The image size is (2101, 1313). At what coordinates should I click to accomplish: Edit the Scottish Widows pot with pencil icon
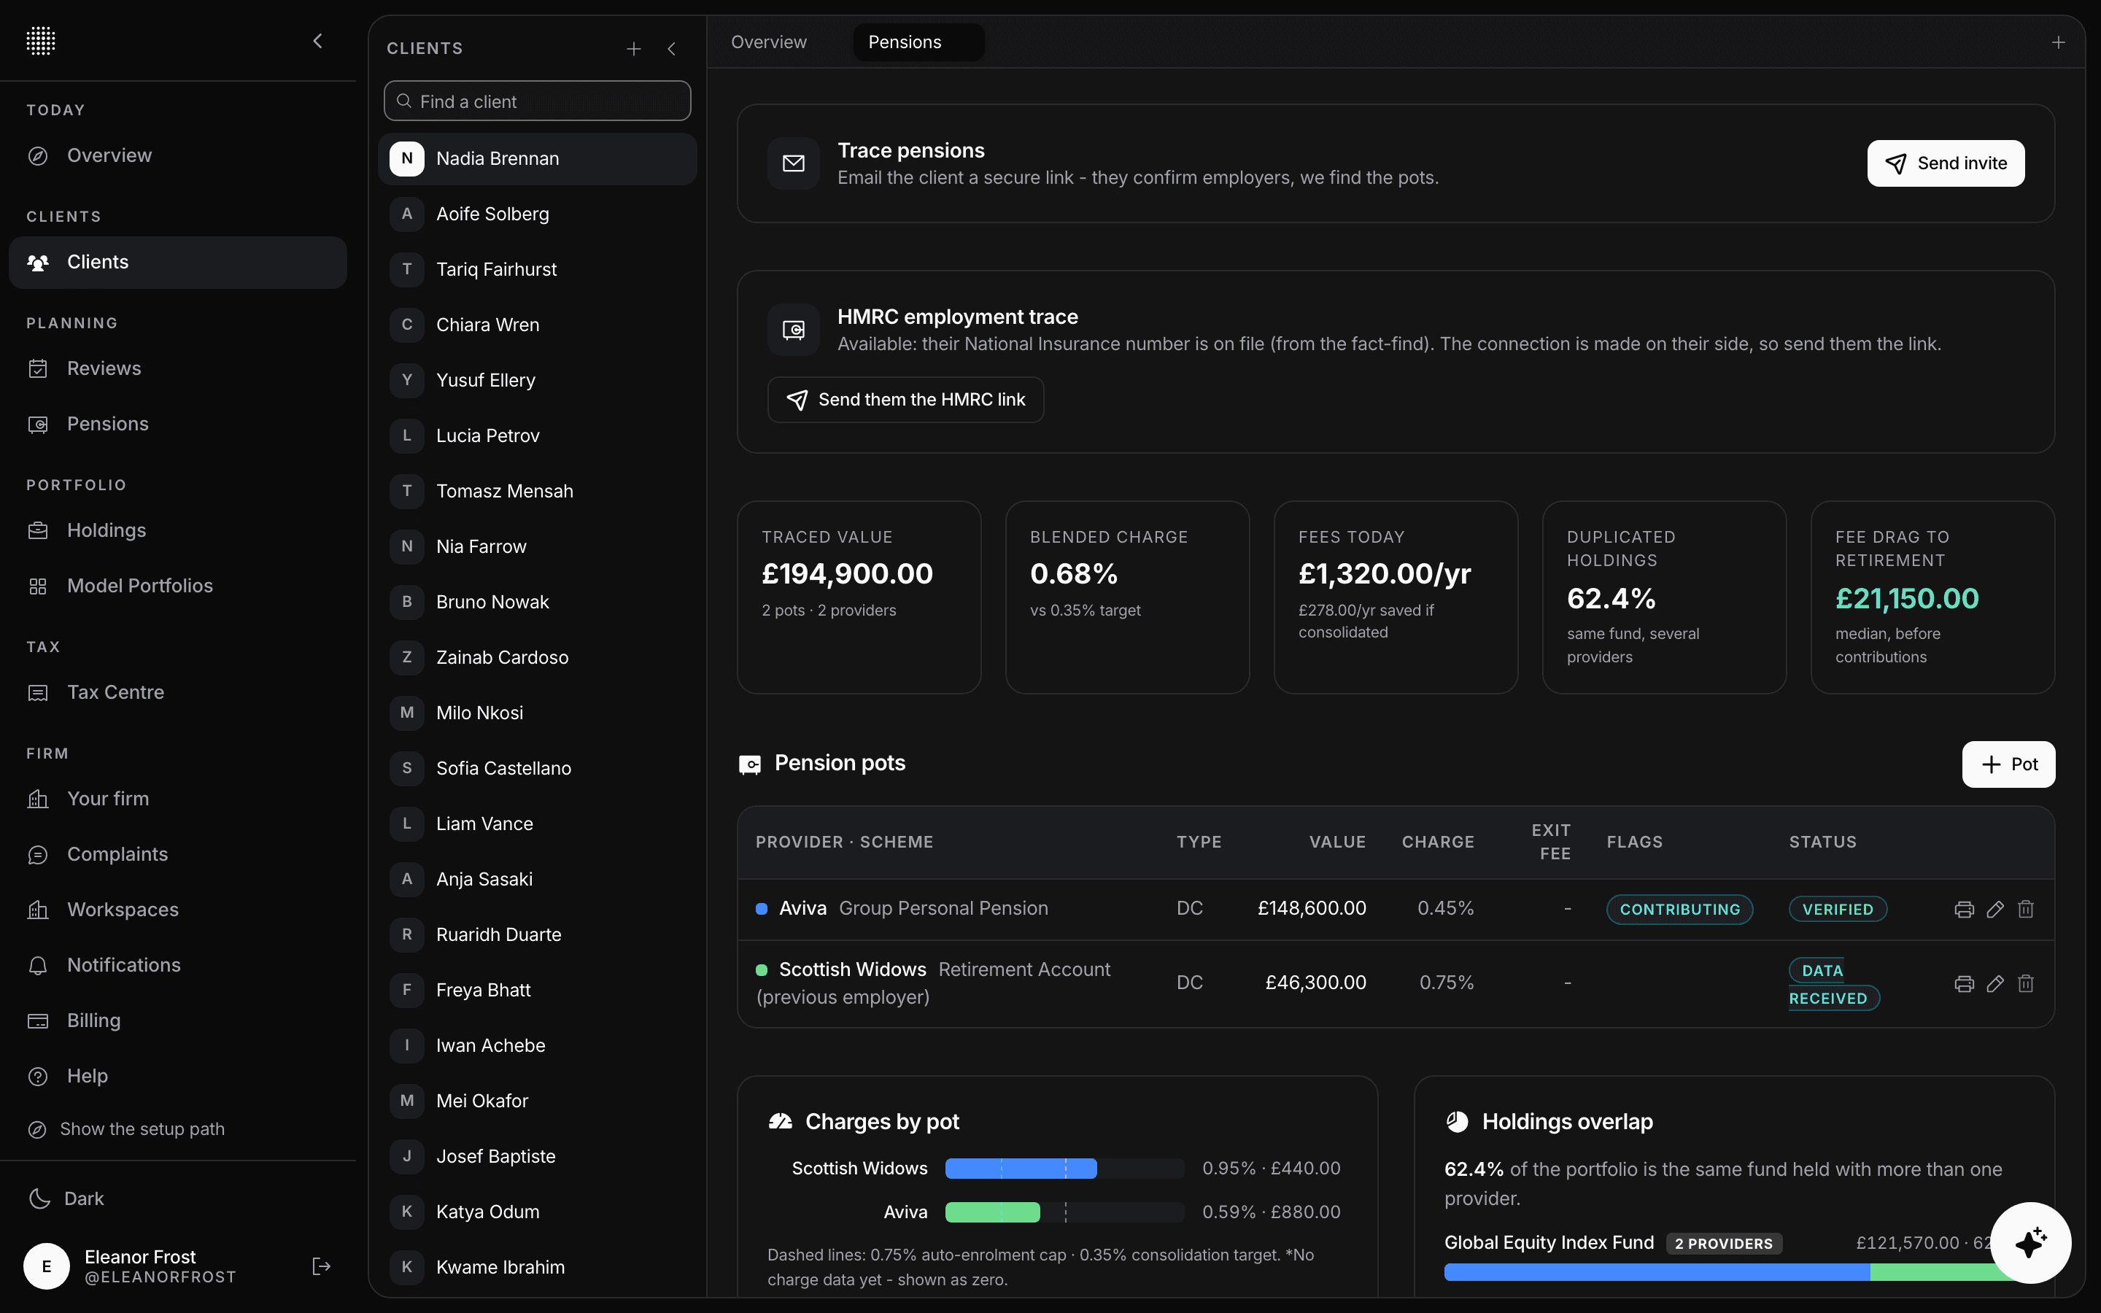[x=1995, y=984]
